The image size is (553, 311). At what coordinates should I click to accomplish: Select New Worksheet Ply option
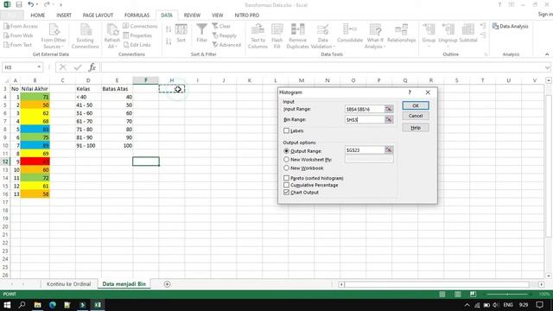click(286, 159)
